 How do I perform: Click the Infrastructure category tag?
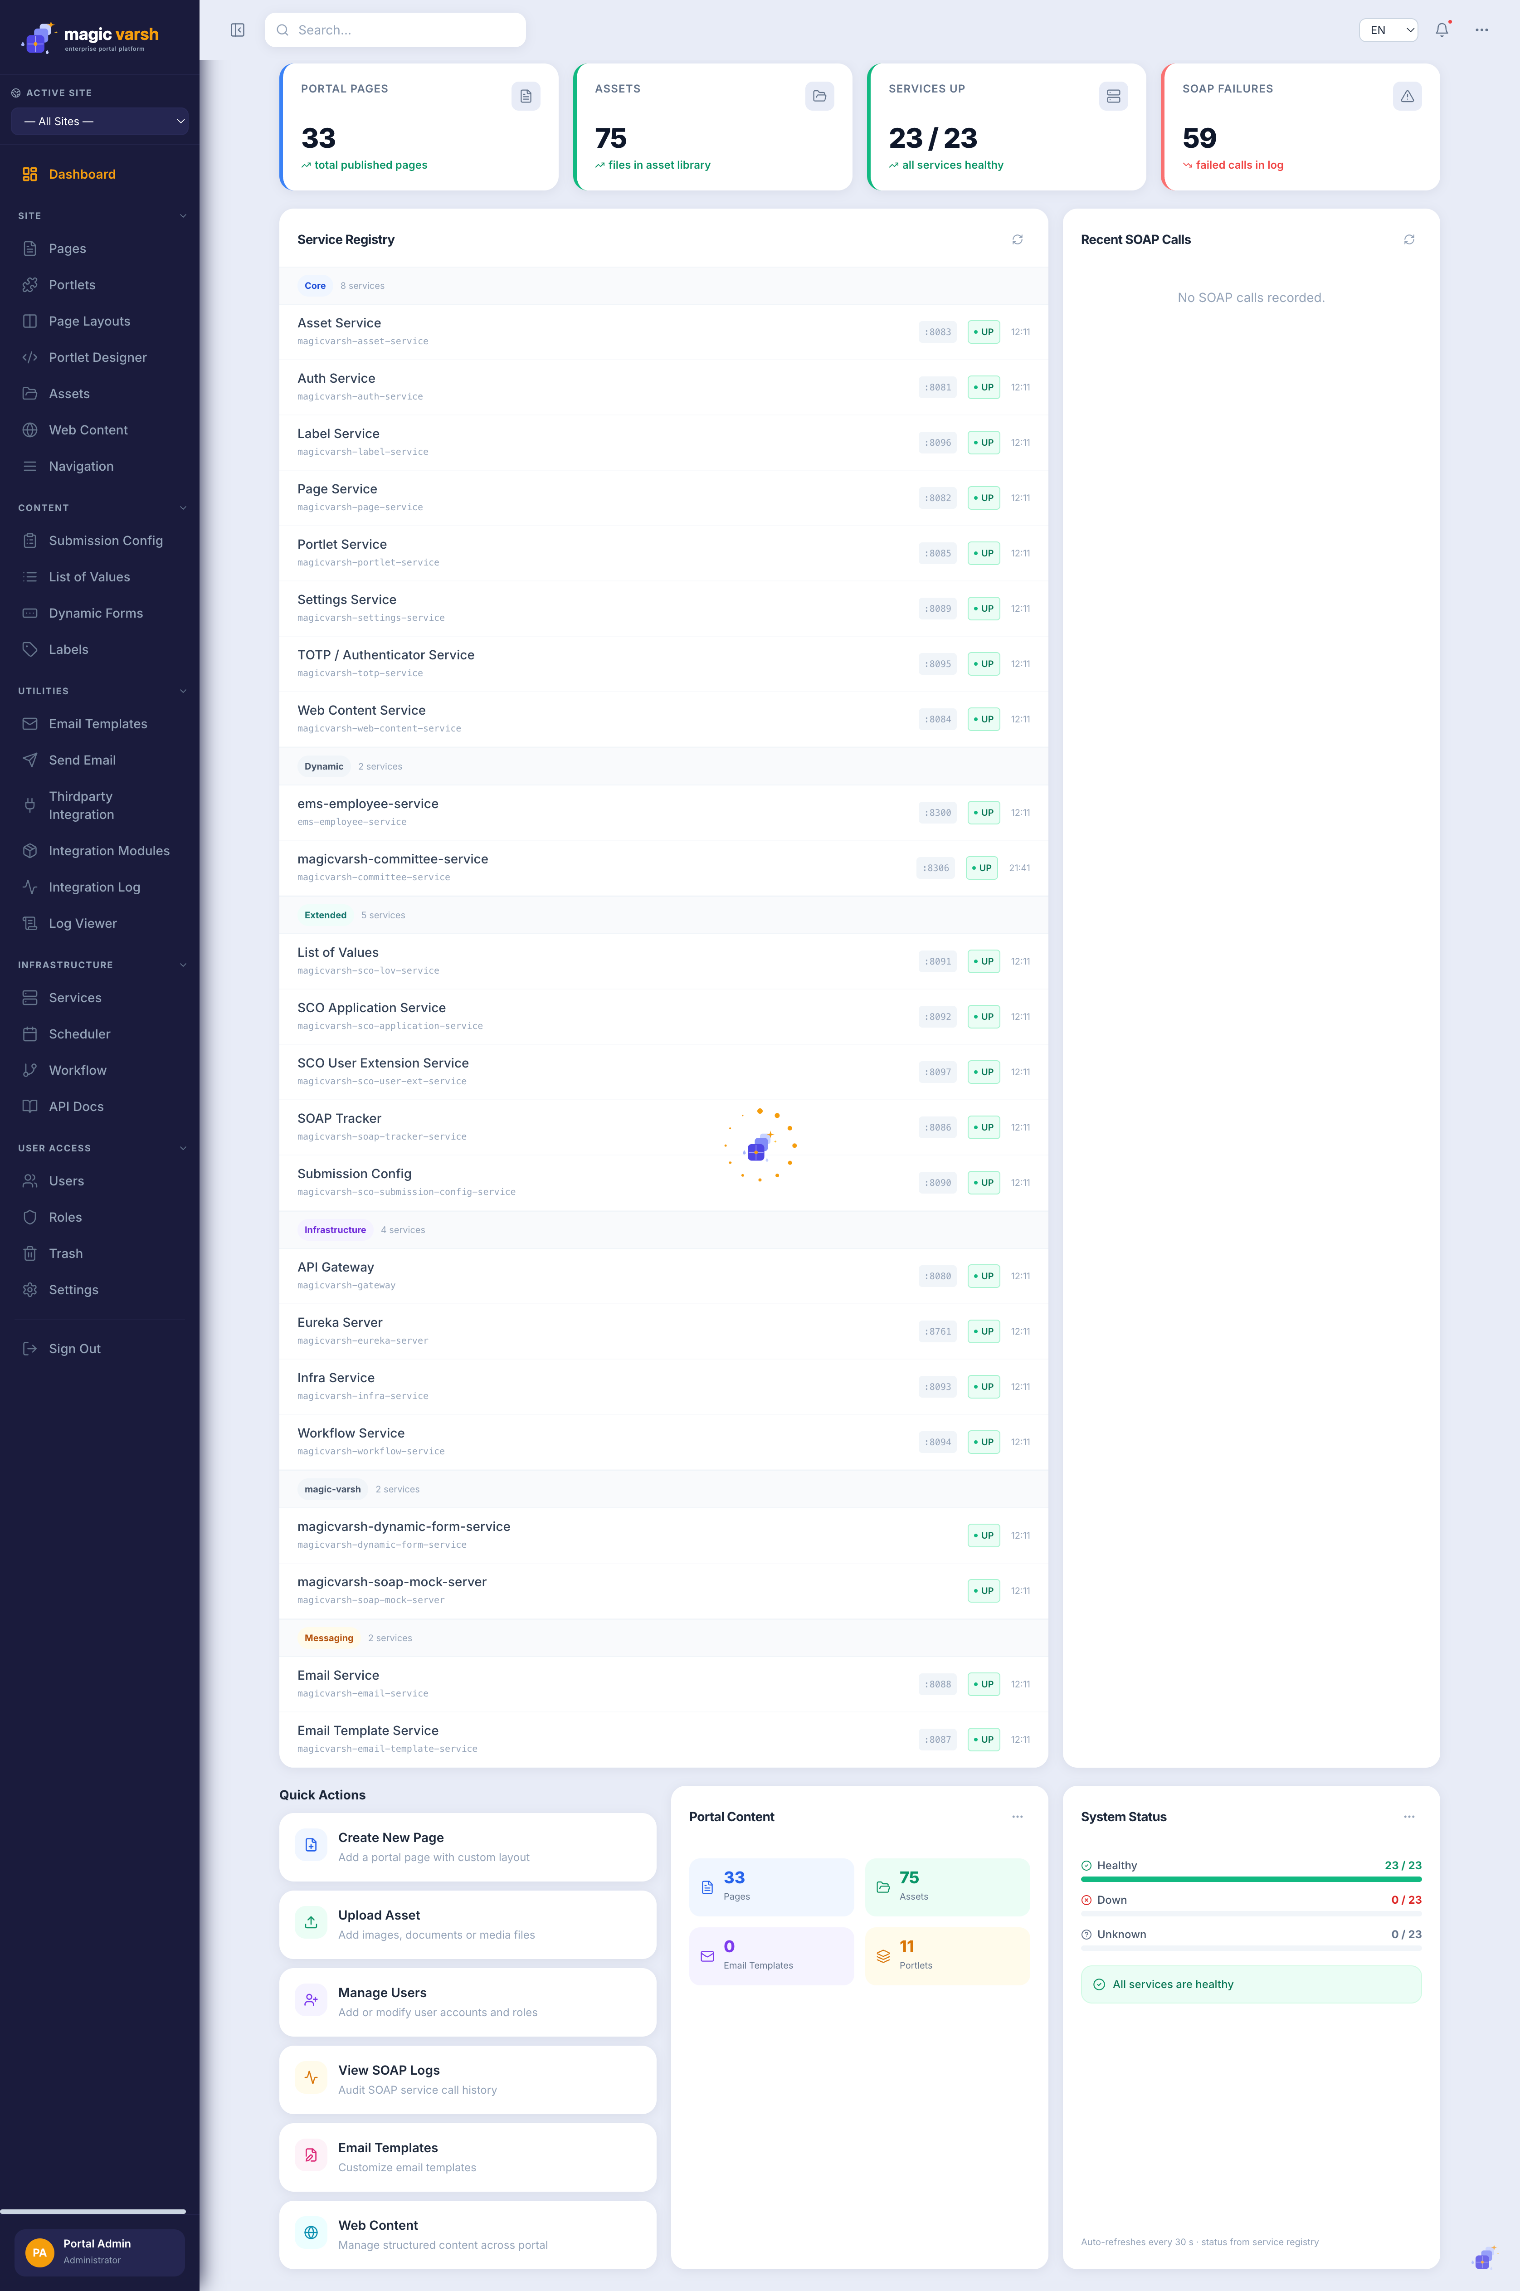(x=336, y=1230)
